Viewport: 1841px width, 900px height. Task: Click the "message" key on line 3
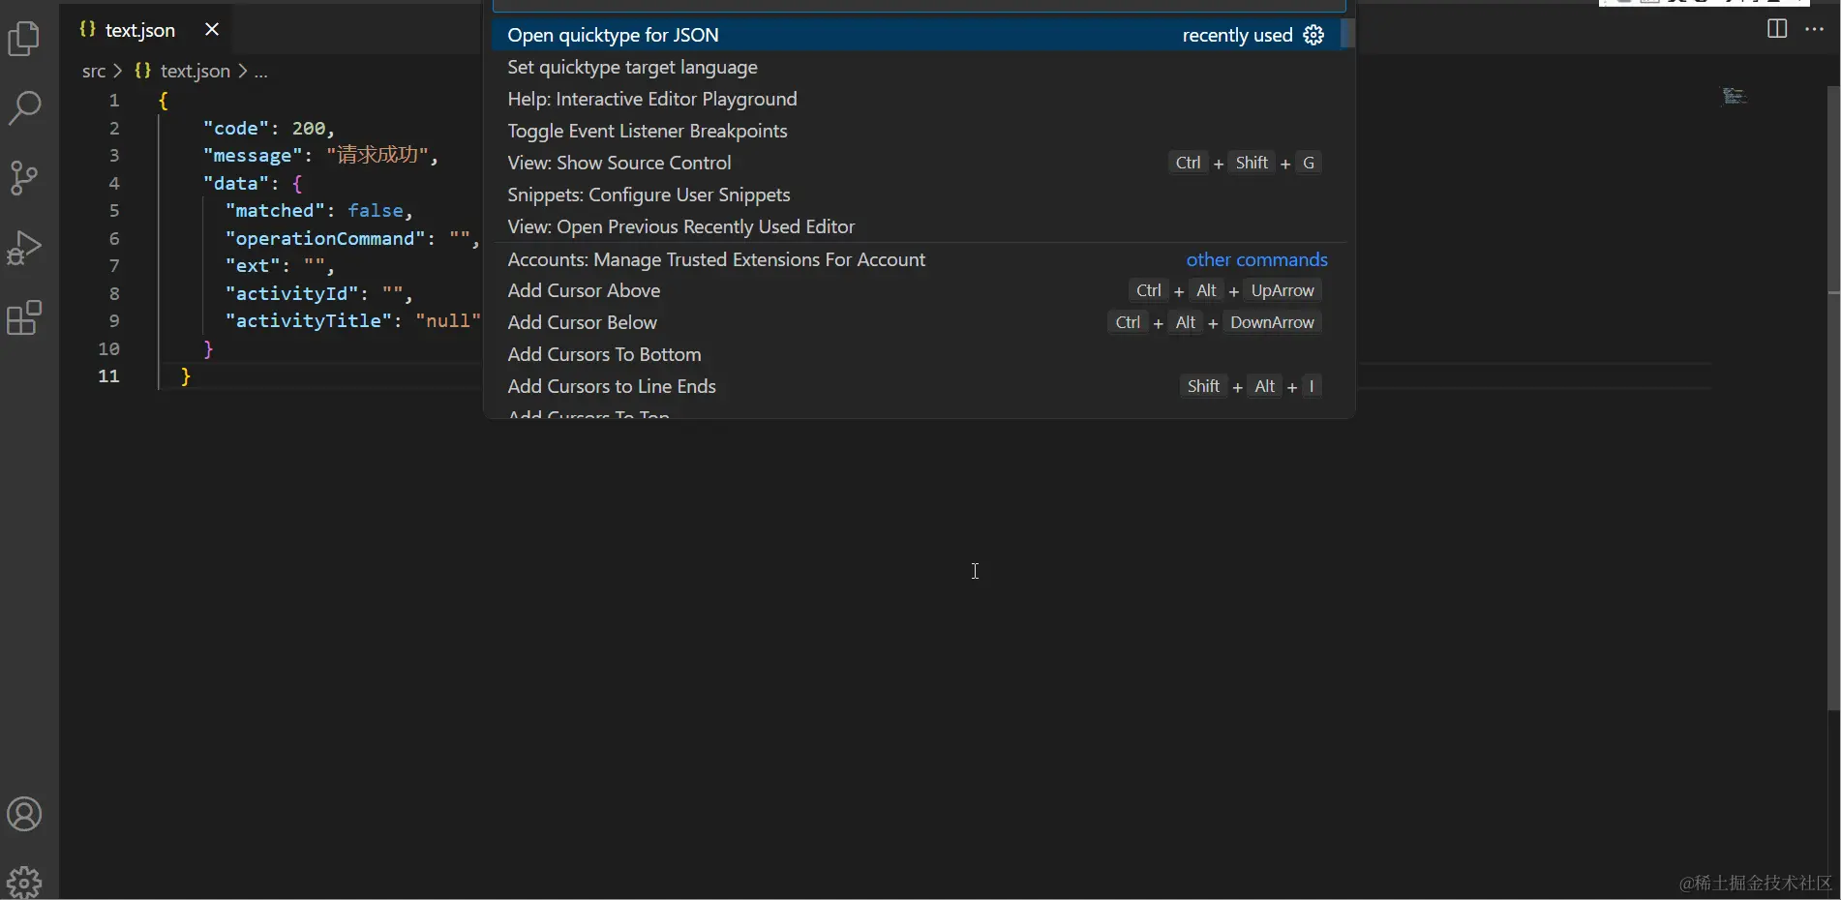tap(253, 156)
